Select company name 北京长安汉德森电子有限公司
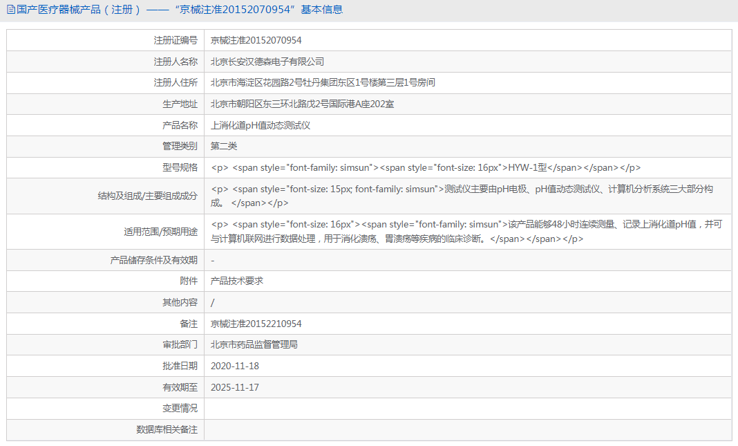 [267, 62]
